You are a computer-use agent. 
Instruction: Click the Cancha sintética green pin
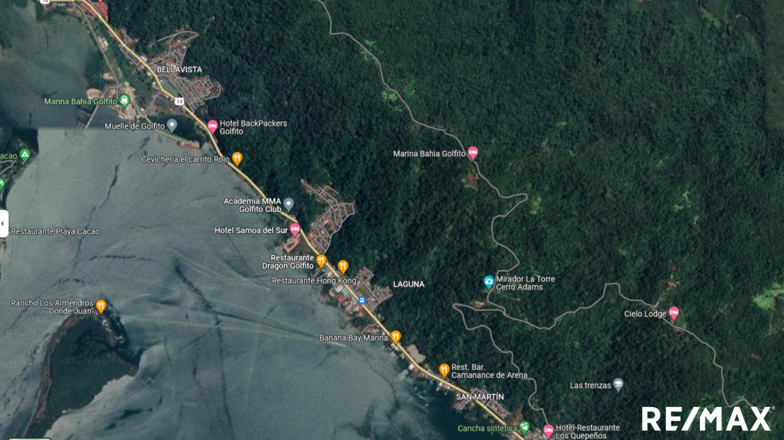pyautogui.click(x=524, y=427)
